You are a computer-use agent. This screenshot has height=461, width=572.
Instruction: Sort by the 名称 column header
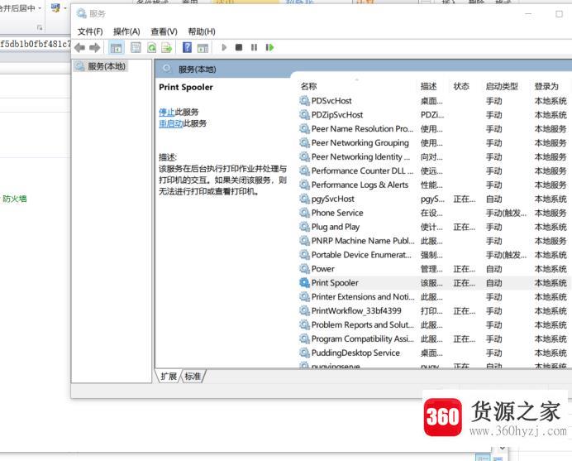tap(308, 87)
